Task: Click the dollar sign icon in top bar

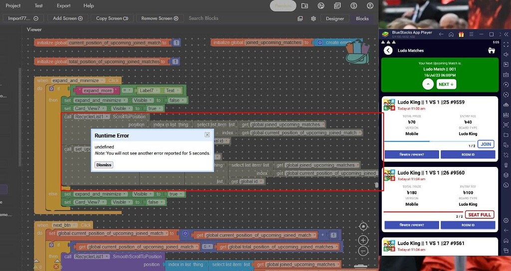Action: click(354, 5)
